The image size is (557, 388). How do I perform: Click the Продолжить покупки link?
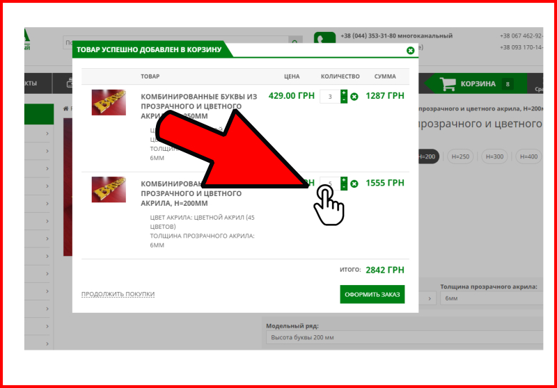118,294
